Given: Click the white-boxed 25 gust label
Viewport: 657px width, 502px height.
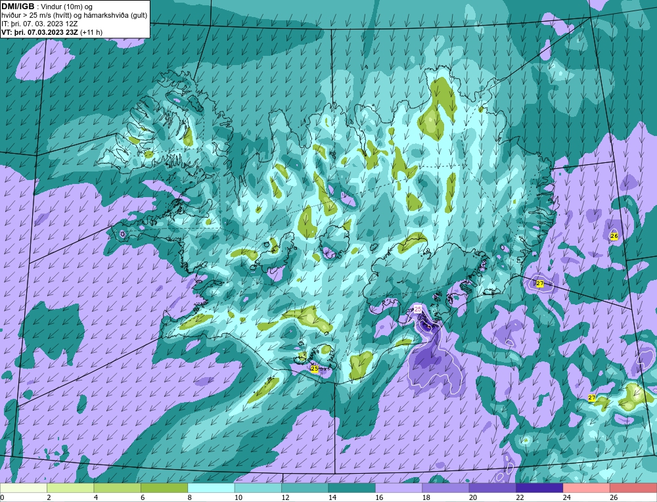Looking at the screenshot, I should [x=418, y=309].
